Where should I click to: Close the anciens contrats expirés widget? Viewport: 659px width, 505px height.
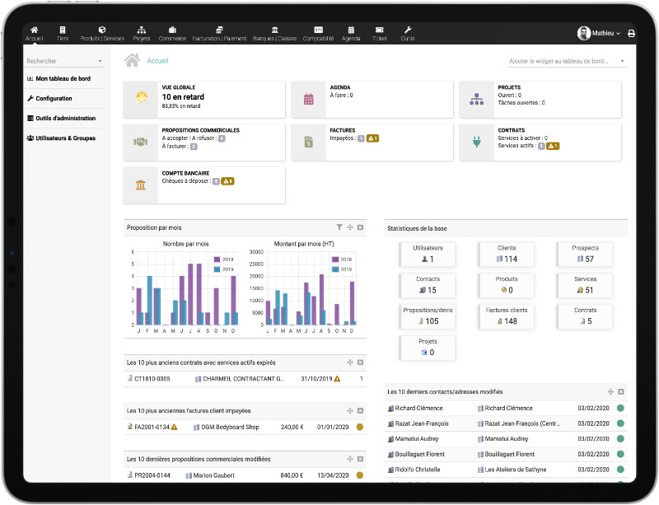click(360, 362)
